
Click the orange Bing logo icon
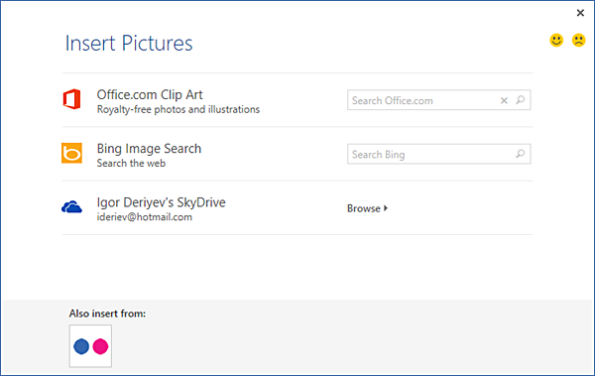point(71,153)
